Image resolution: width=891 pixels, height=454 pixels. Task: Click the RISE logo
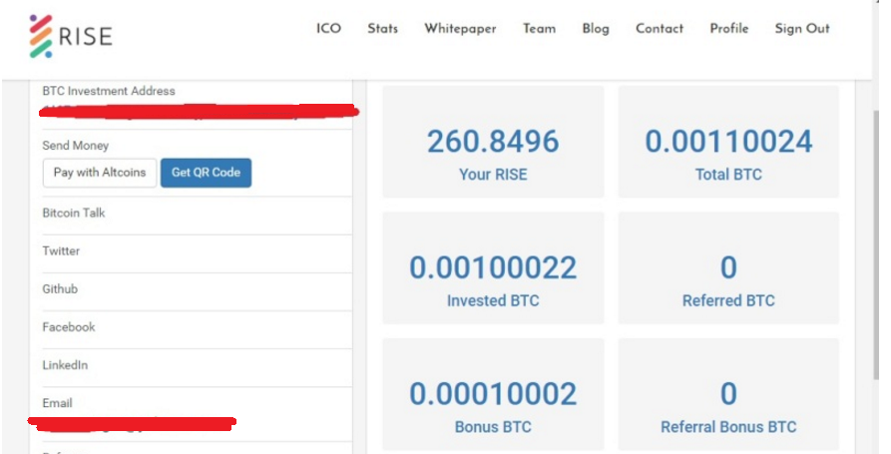pos(71,36)
